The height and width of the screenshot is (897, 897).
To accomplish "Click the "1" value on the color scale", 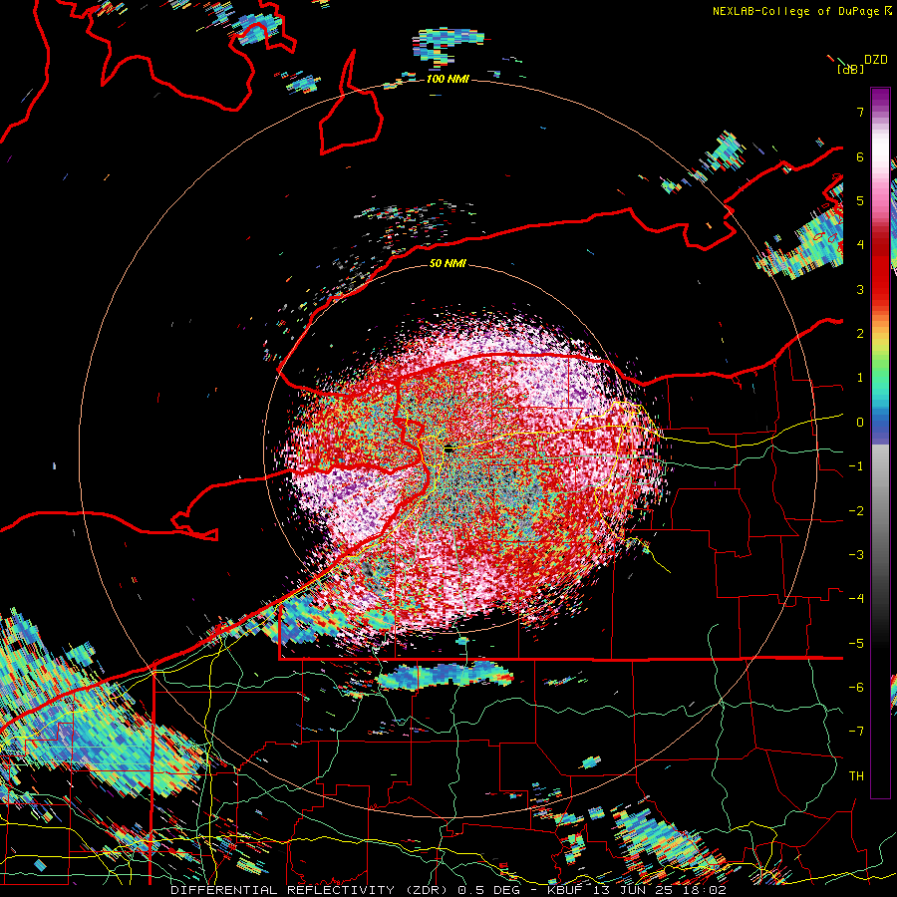I will 860,378.
